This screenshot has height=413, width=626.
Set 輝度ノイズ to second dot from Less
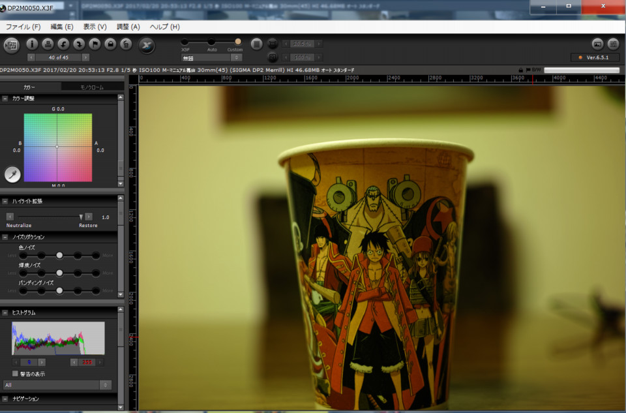click(x=42, y=273)
